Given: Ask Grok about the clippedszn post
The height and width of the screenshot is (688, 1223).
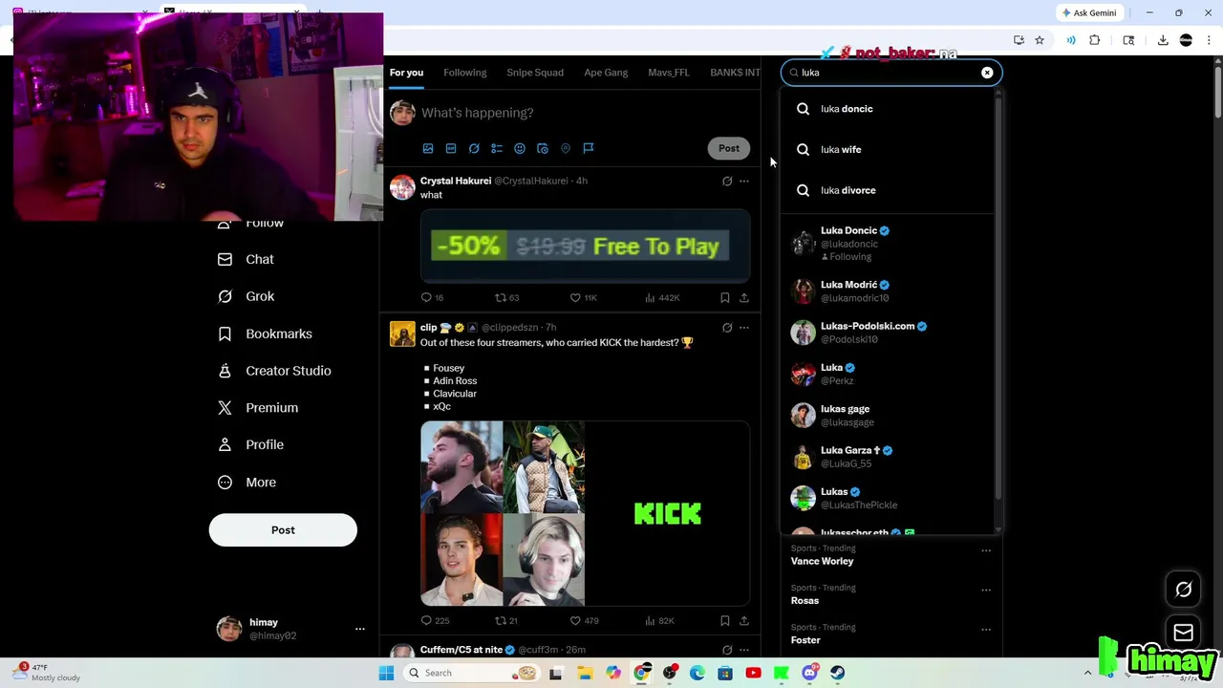Looking at the screenshot, I should coord(727,328).
